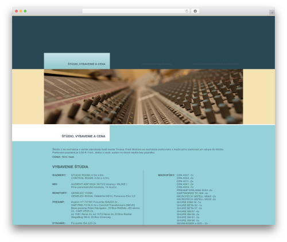Select the EARTWORKS TC 30K entry
The height and width of the screenshot is (242, 287).
(192, 193)
